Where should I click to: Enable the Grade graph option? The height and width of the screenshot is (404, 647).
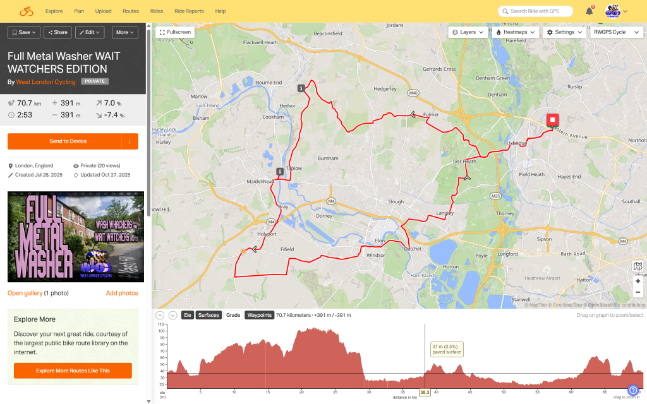(x=233, y=315)
